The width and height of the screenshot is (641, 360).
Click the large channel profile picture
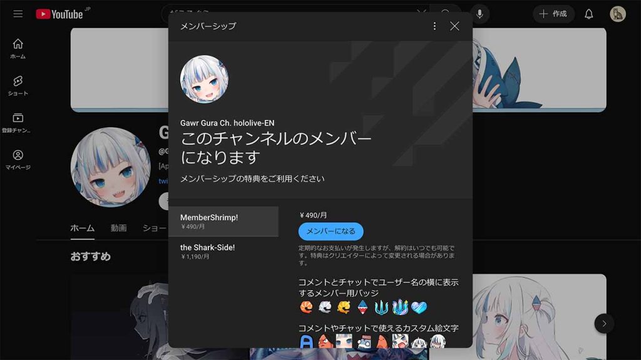coord(110,167)
